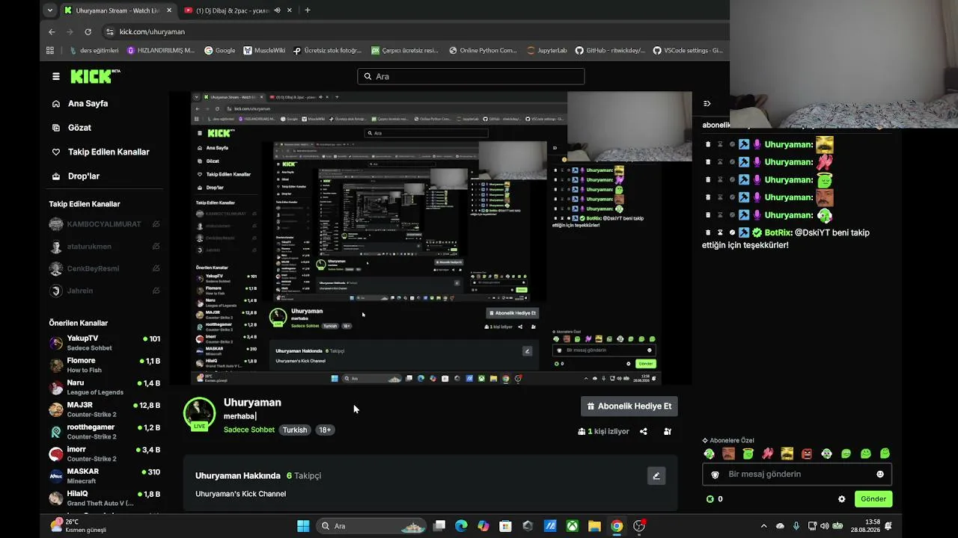Click the shield icon in message box

click(715, 474)
